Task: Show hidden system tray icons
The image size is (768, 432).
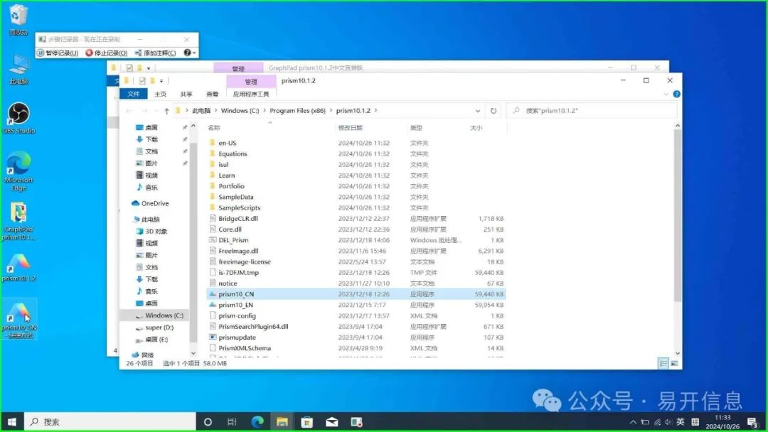Action: click(633, 422)
